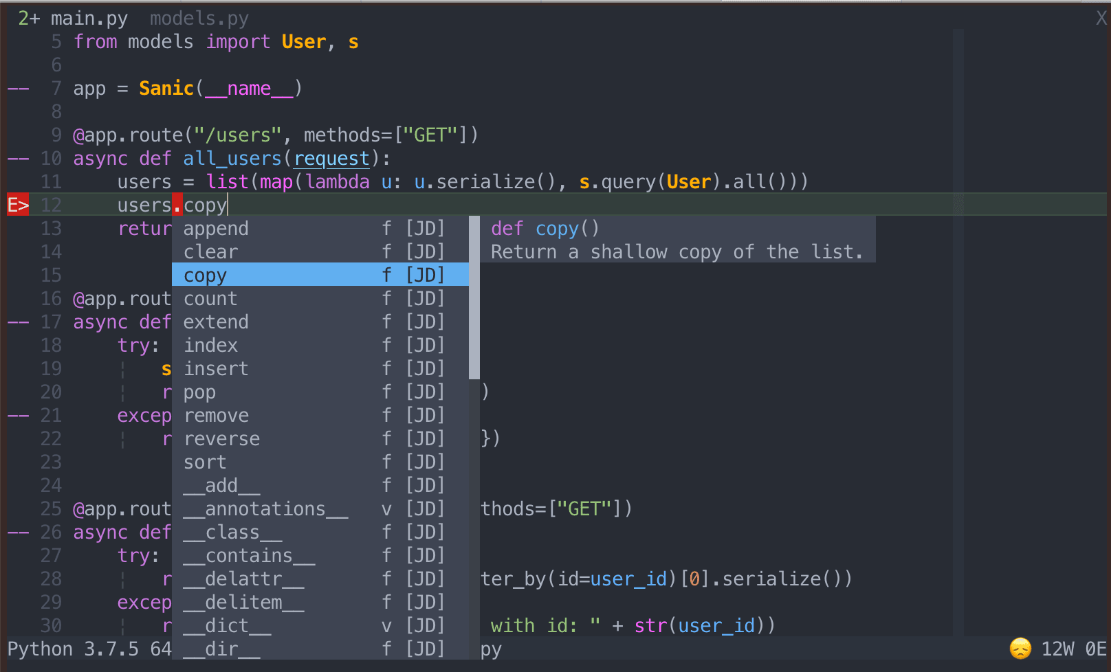Click the [JD] source label next to append

(425, 227)
